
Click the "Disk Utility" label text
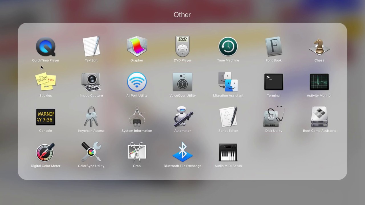(x=274, y=131)
